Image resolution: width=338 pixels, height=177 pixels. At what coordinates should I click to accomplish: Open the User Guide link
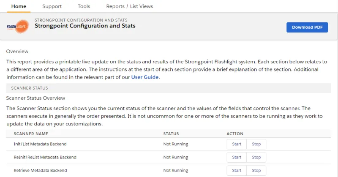click(x=145, y=77)
